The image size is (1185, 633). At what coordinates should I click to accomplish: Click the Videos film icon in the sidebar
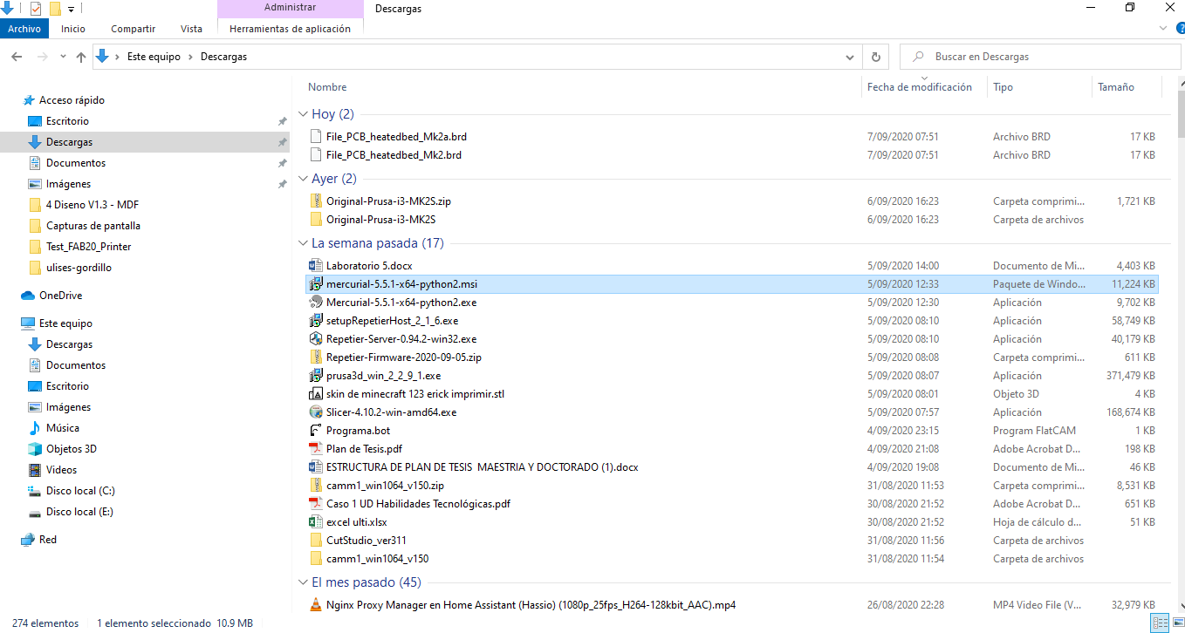[x=35, y=470]
